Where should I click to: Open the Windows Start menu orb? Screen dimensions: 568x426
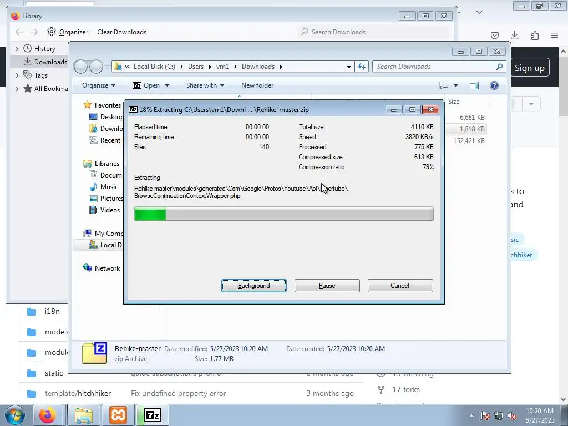pos(14,415)
